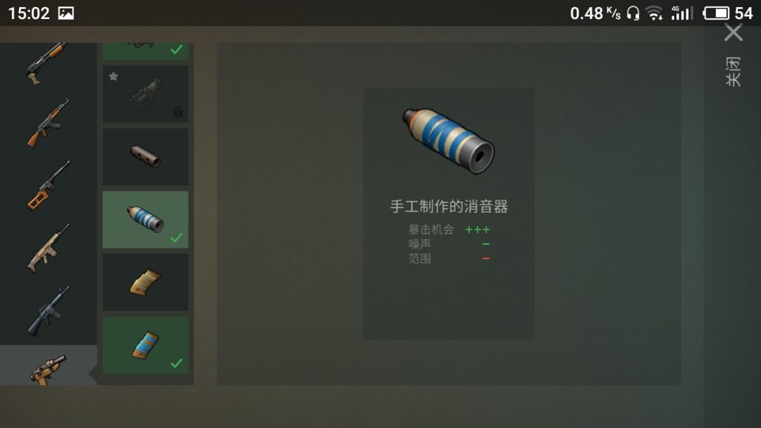This screenshot has height=428, width=761.
Task: Select the AK-47 rifle icon
Action: coord(49,122)
